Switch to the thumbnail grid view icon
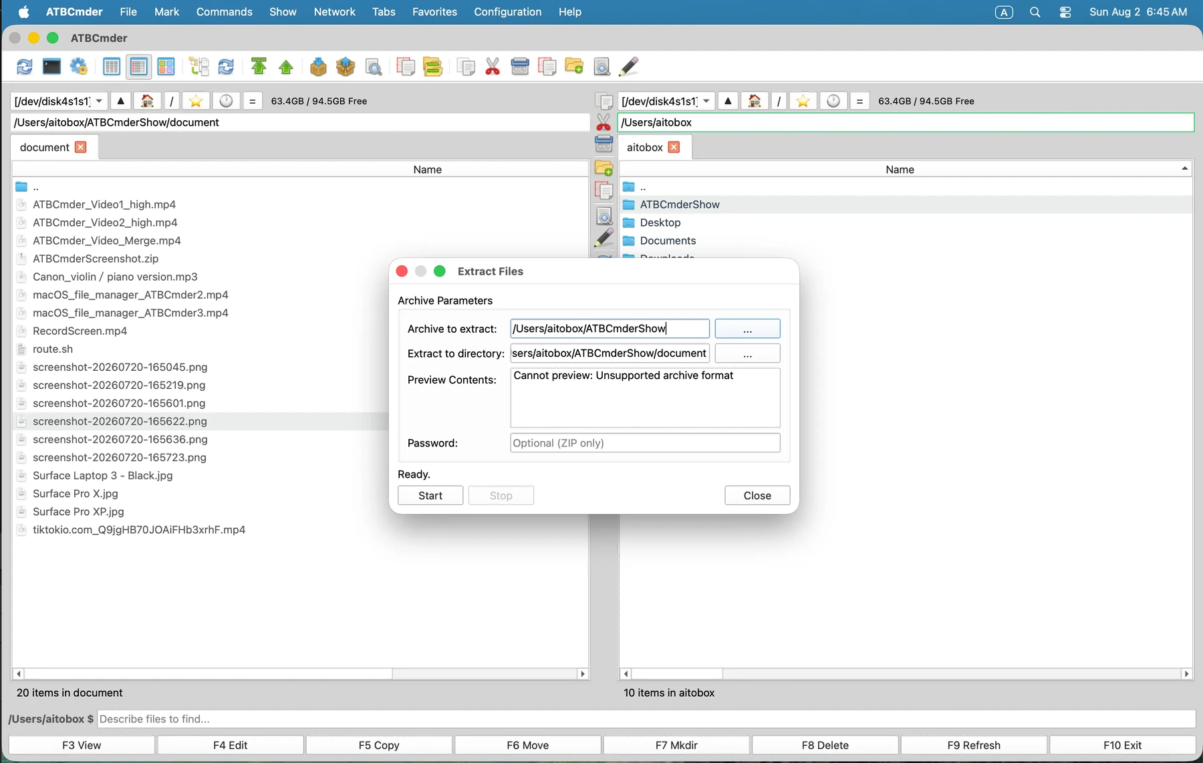Image resolution: width=1203 pixels, height=763 pixels. [x=166, y=67]
